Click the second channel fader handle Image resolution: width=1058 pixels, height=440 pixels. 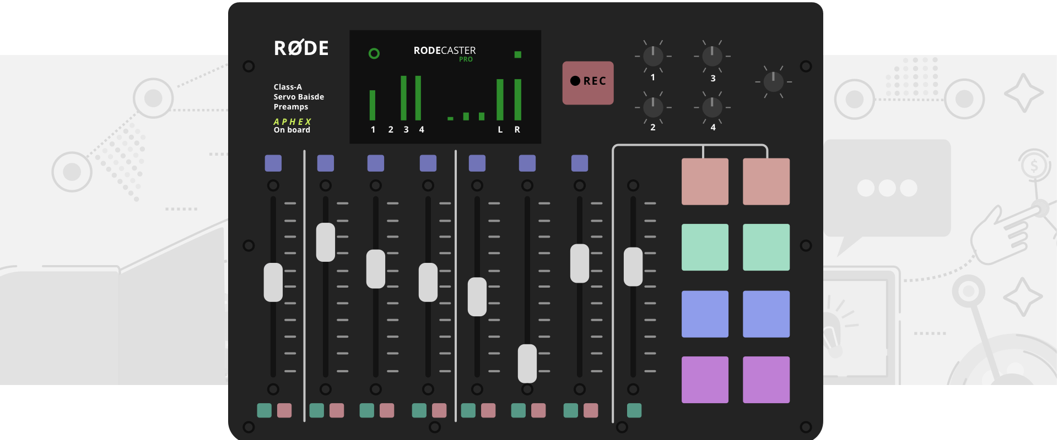[x=326, y=242]
